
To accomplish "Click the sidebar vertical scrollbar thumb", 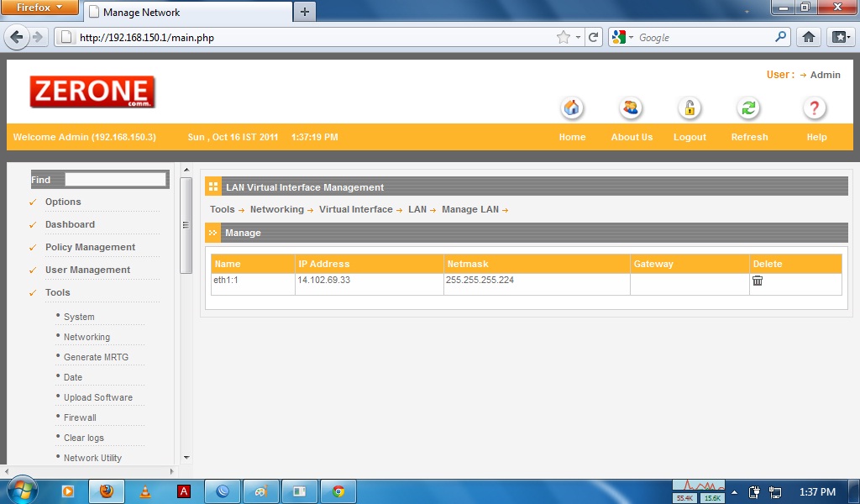I will tap(186, 225).
